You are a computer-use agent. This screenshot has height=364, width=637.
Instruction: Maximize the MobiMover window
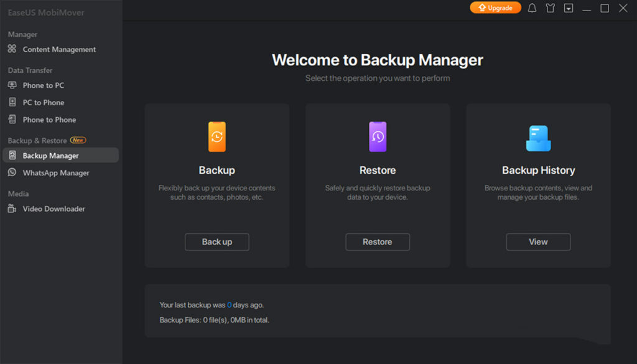click(x=605, y=8)
